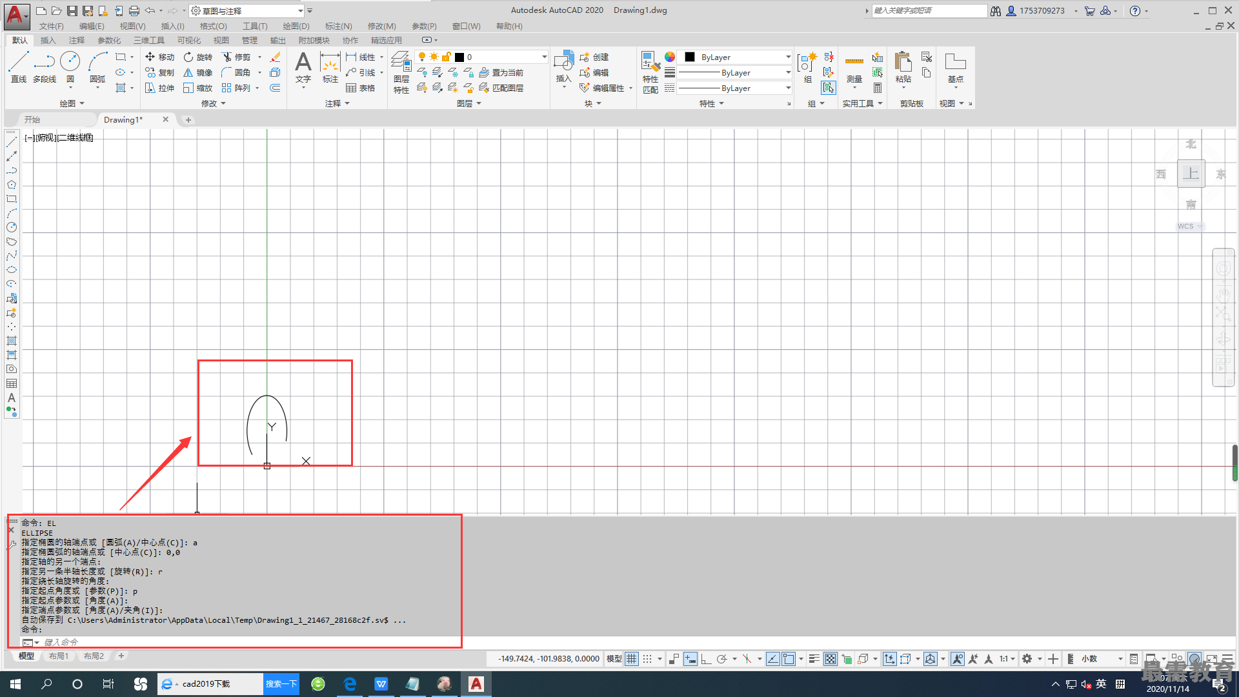Click the save icon in quick access toolbar

coord(72,11)
